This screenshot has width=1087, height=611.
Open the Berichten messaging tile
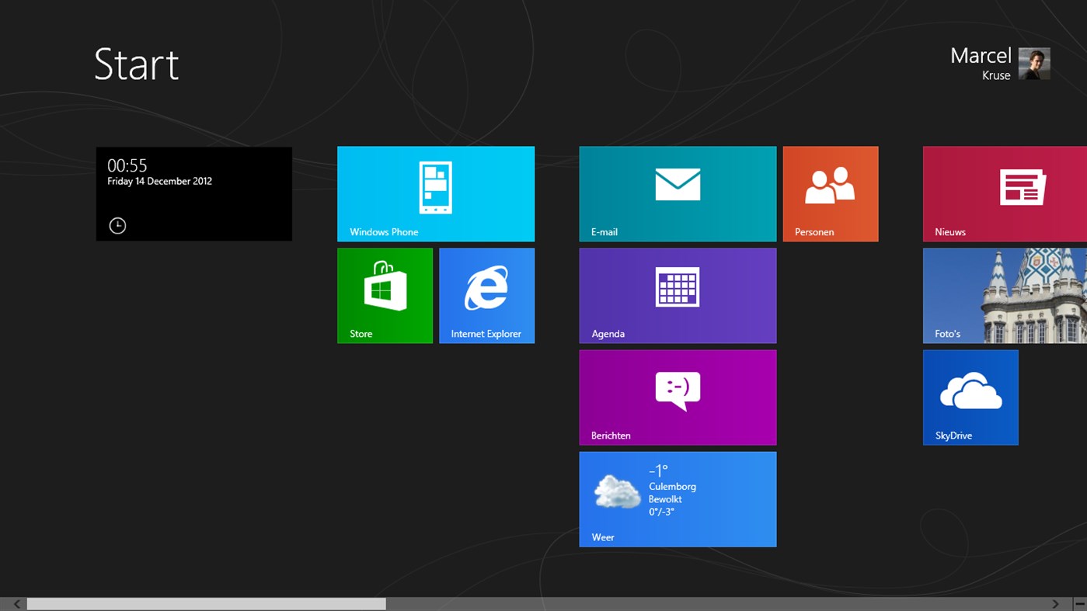pyautogui.click(x=677, y=397)
